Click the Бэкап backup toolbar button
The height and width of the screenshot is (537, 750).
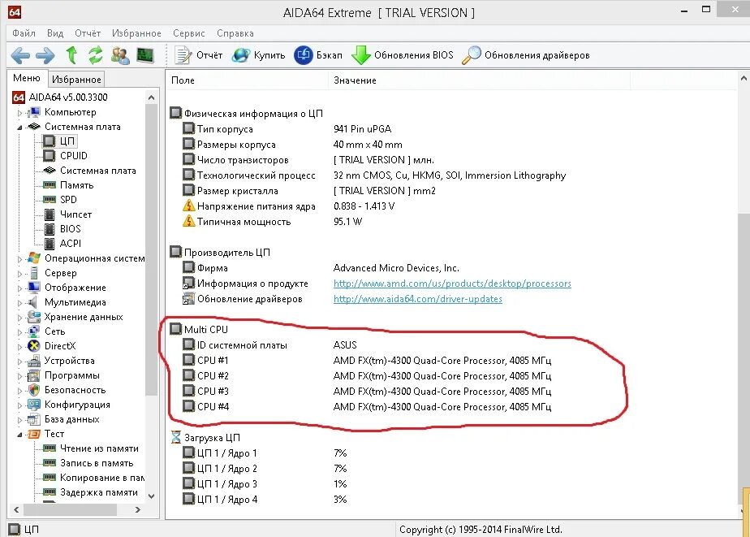318,55
